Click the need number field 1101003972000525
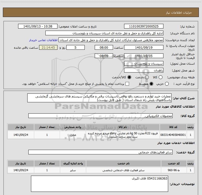Screen dimensions: 202x195 coord(144,26)
